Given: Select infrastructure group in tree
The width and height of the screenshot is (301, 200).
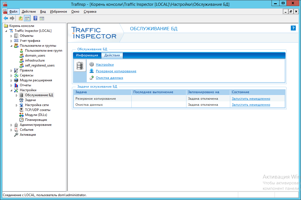Looking at the screenshot, I should (35, 60).
